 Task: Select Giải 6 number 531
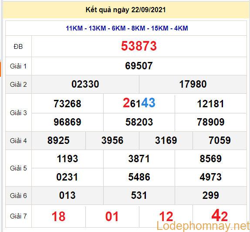pos(139,195)
